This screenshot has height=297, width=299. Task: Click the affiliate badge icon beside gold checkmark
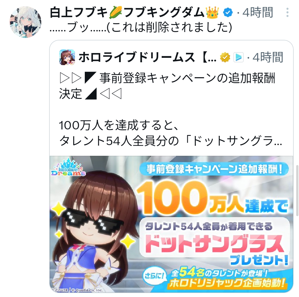pos(239,57)
